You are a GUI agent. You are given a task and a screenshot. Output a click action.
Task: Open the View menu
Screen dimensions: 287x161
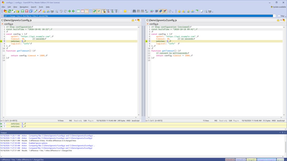15,7
